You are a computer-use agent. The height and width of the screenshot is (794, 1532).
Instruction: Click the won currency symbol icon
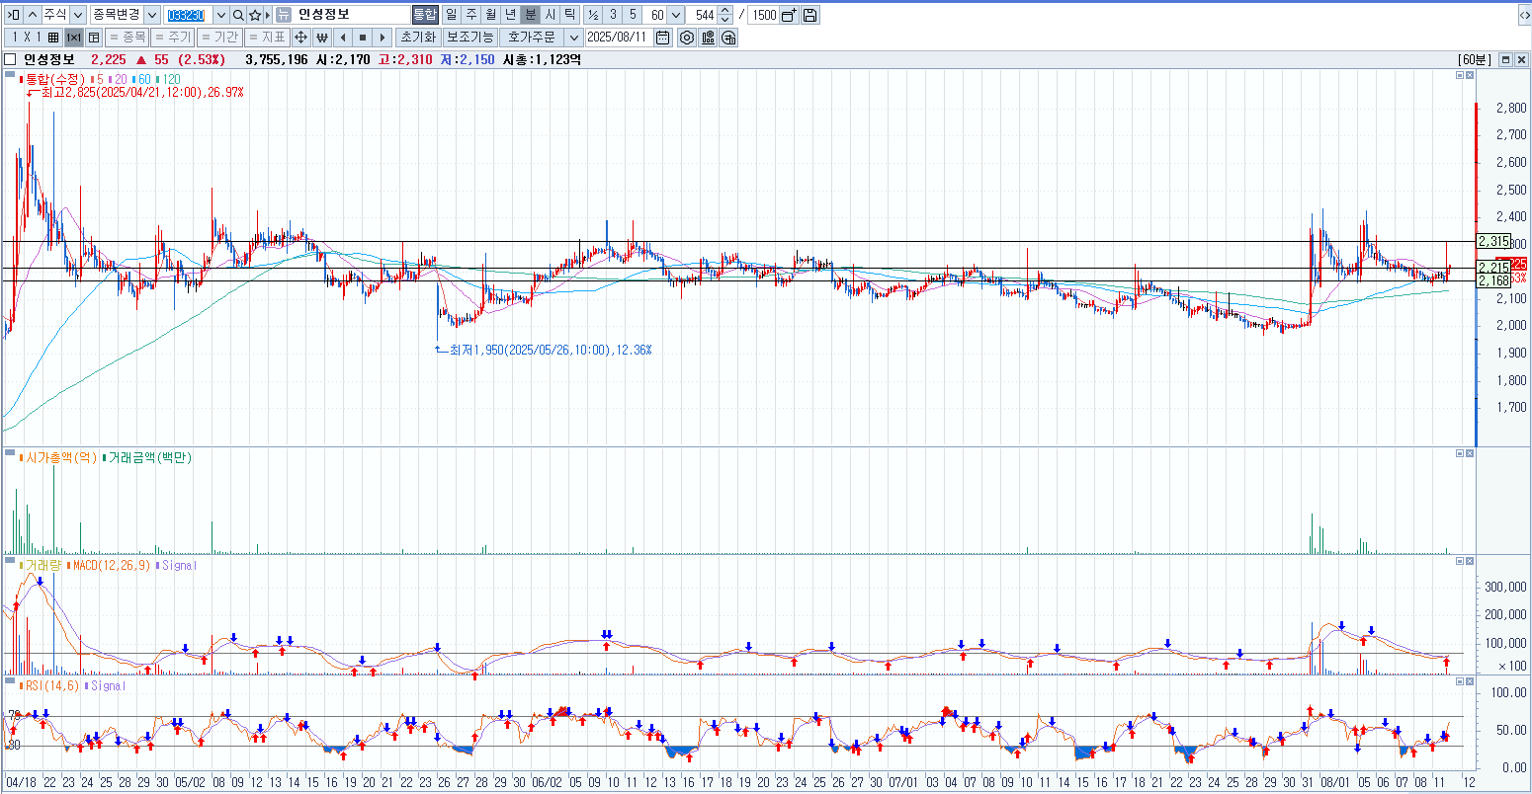(x=322, y=38)
